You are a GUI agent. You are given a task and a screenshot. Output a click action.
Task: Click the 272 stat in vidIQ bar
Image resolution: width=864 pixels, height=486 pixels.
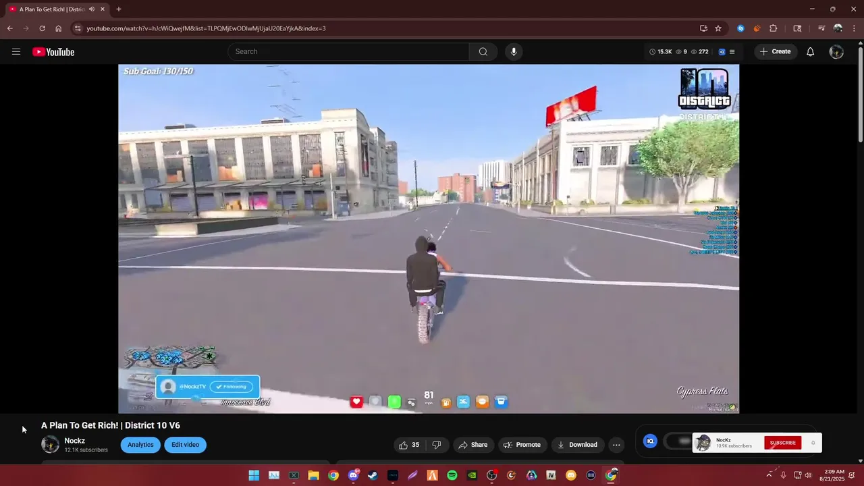(699, 52)
